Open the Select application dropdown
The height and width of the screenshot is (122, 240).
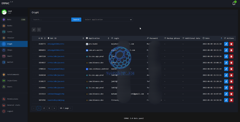[x=108, y=20]
